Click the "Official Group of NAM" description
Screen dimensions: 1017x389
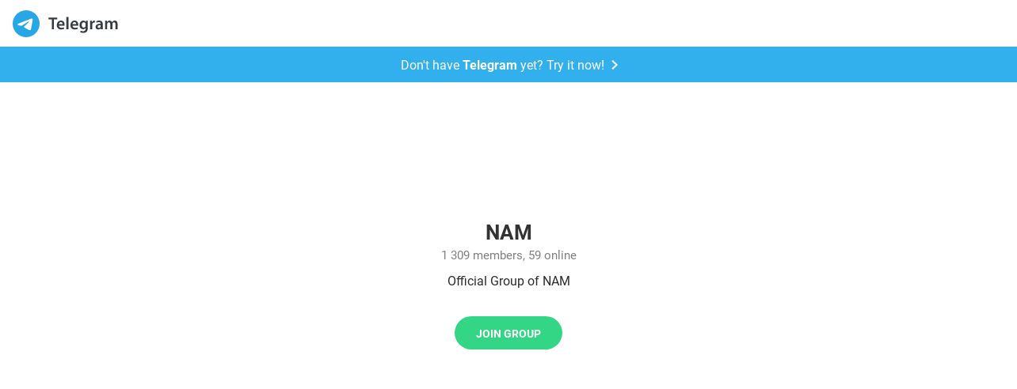508,281
